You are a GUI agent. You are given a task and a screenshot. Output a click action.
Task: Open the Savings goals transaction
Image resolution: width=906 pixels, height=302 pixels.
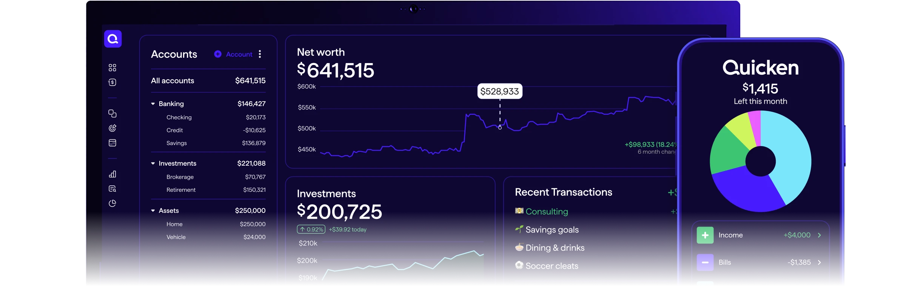[x=552, y=230]
